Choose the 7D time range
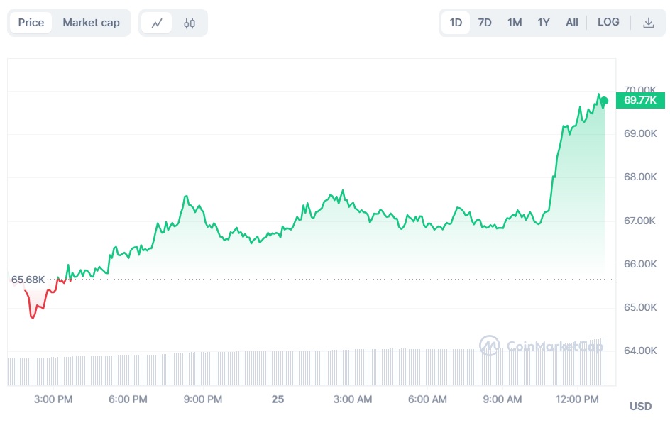The image size is (670, 425). click(485, 23)
